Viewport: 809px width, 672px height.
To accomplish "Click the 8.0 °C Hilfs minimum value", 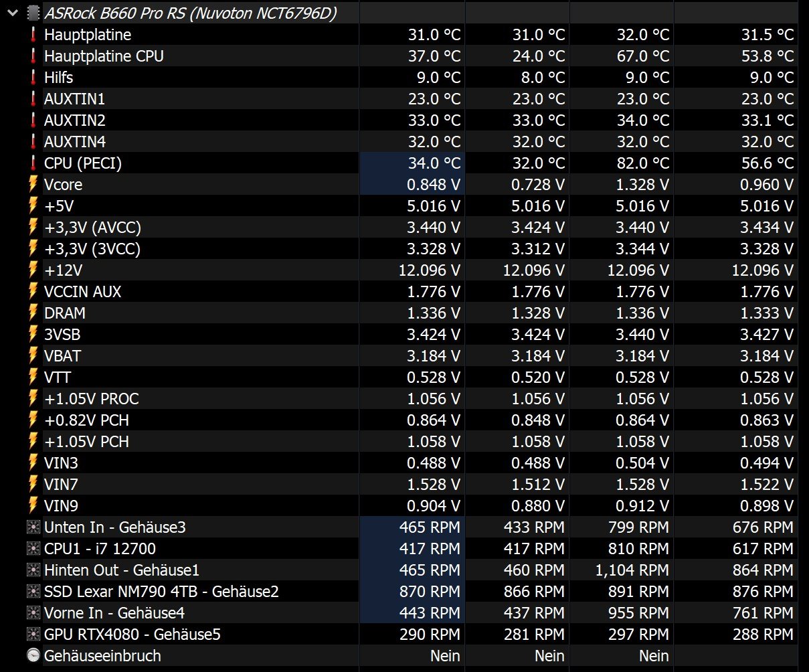I will pos(543,78).
